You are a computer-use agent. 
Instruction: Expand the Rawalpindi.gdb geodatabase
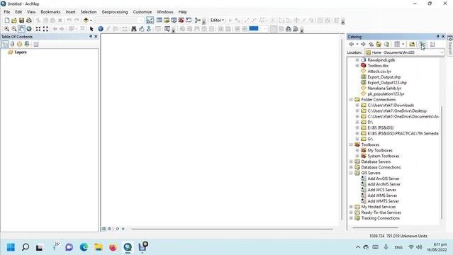(357, 60)
